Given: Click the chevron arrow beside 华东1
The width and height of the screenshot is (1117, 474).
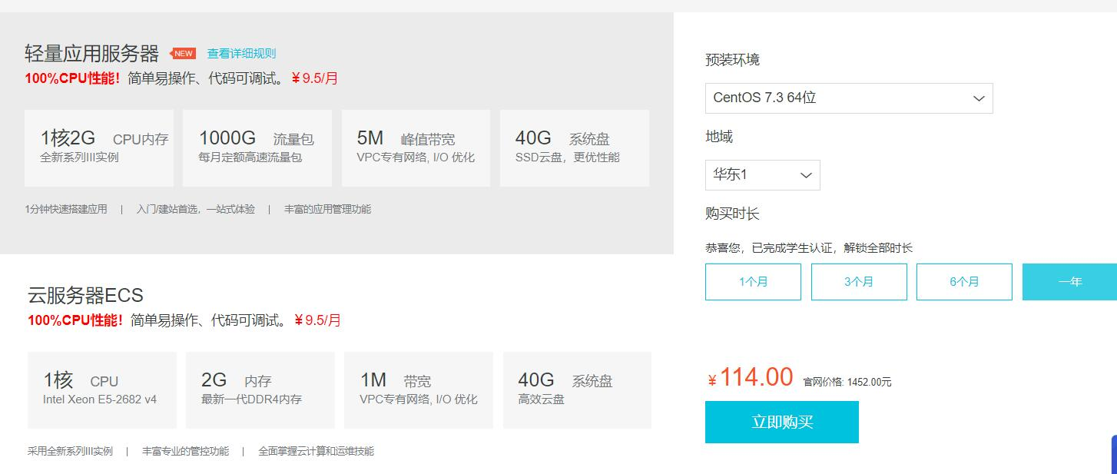Looking at the screenshot, I should point(806,175).
